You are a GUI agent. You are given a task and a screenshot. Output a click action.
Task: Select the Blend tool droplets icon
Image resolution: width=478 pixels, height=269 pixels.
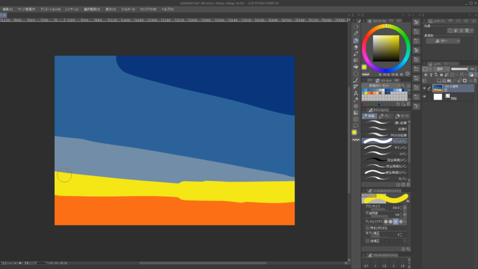(356, 60)
